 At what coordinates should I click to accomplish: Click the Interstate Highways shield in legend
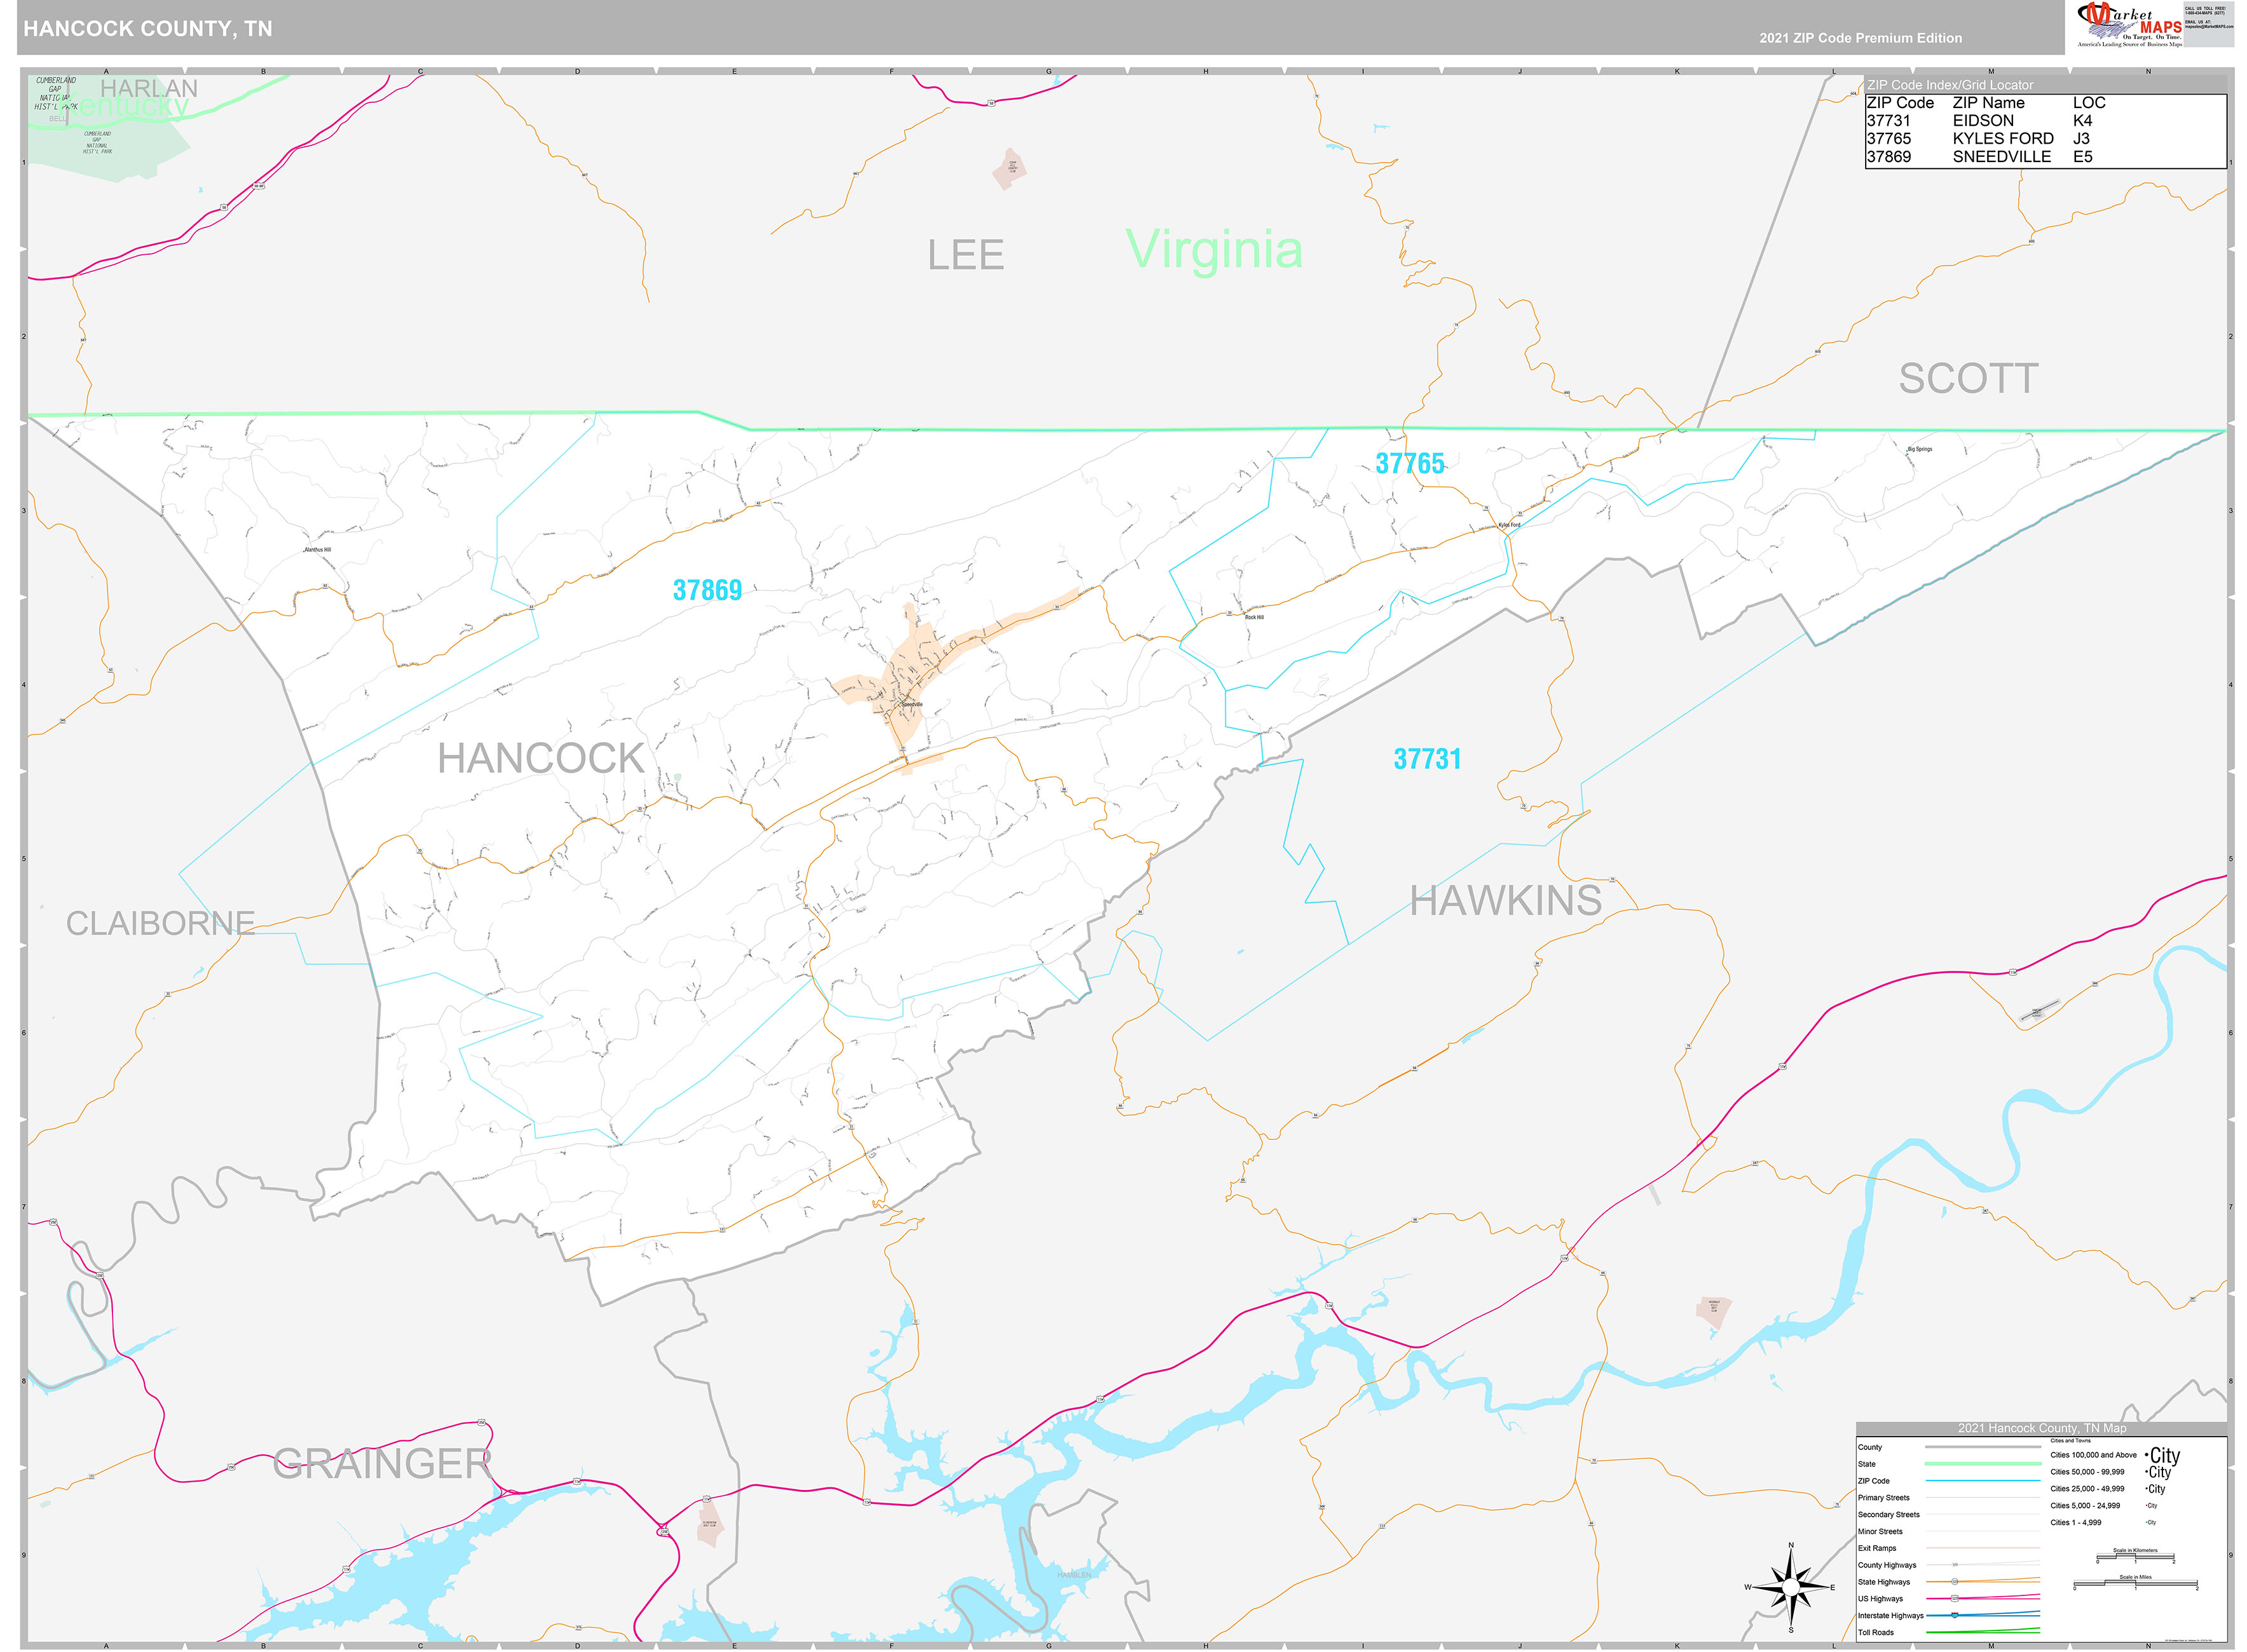click(1954, 1615)
